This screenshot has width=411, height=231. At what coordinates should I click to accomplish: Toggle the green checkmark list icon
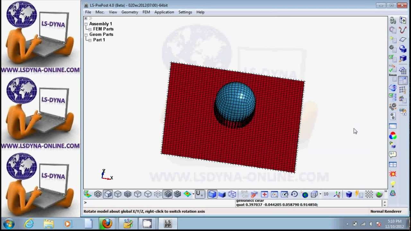click(393, 59)
